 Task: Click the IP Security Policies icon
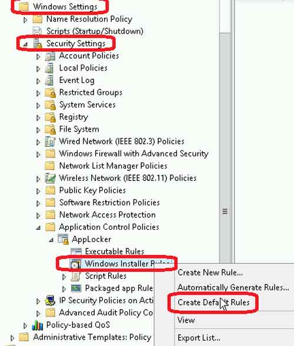click(x=50, y=301)
